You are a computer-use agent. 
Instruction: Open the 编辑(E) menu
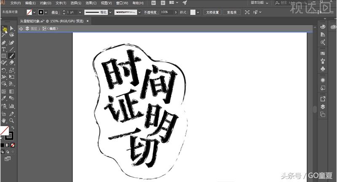click(30, 3)
